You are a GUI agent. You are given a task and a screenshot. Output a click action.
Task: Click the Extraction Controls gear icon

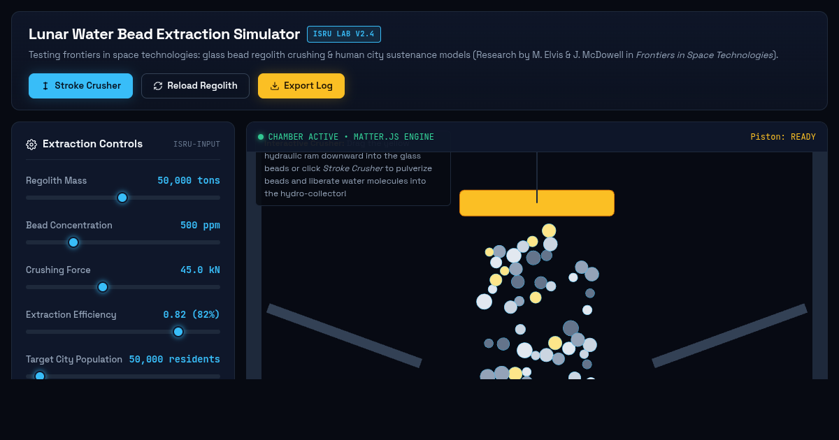tap(31, 145)
